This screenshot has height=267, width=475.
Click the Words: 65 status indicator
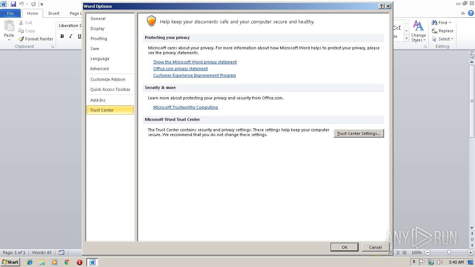(x=42, y=253)
